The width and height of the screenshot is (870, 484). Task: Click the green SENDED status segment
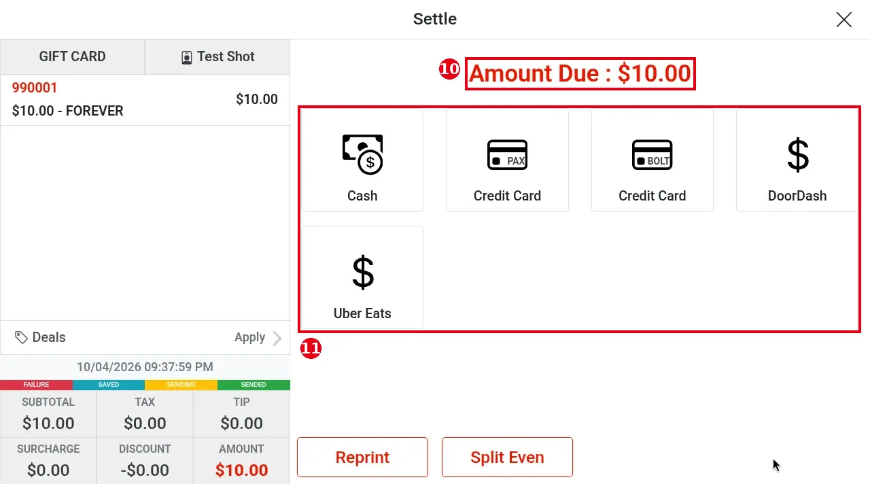254,385
